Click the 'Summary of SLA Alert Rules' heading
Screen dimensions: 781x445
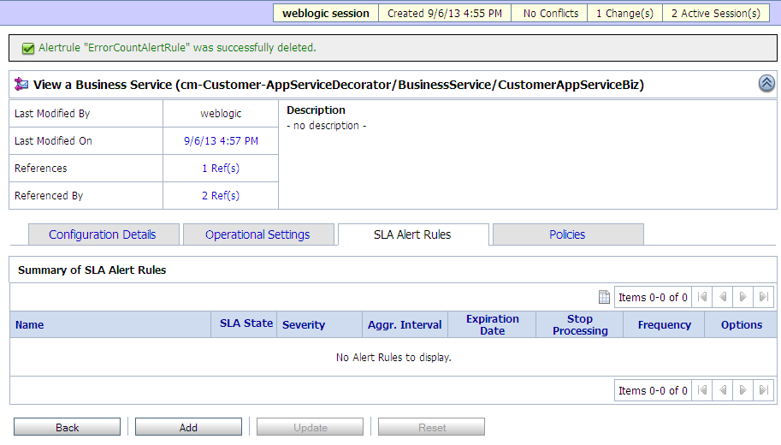pos(92,270)
